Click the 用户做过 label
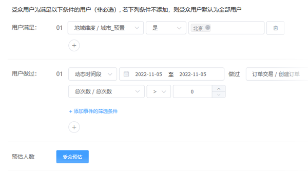Viewport: 308px width, 189px height. [x=24, y=73]
